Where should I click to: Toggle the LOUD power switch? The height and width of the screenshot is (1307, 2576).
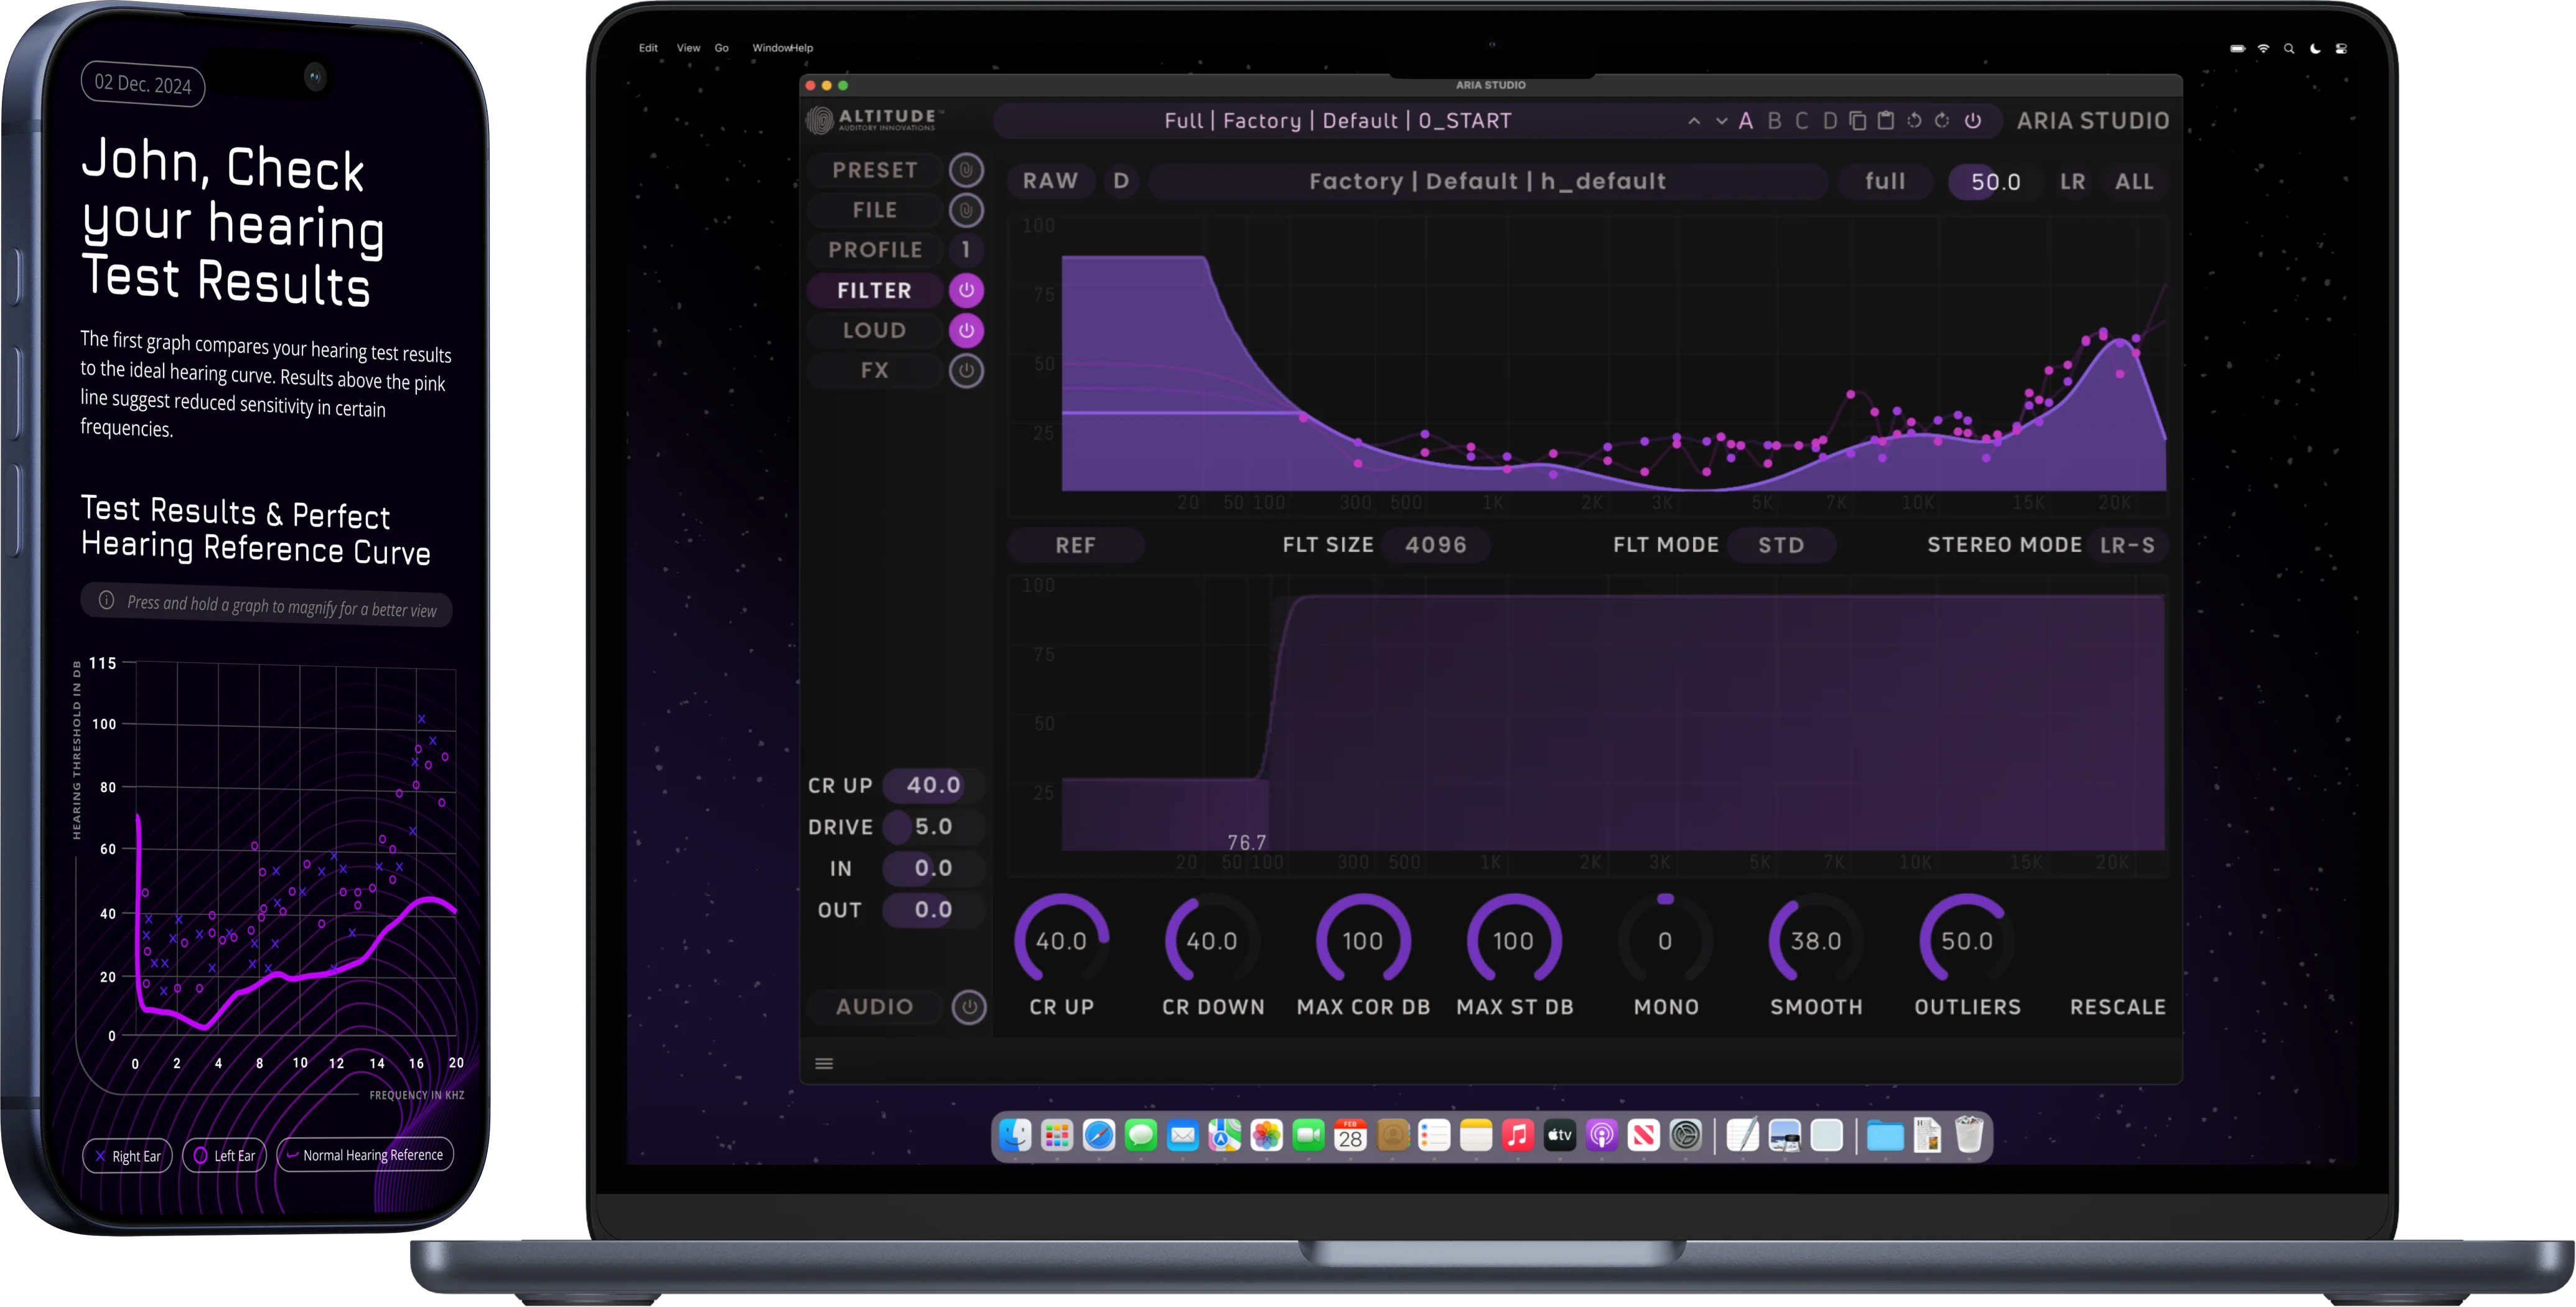click(966, 330)
